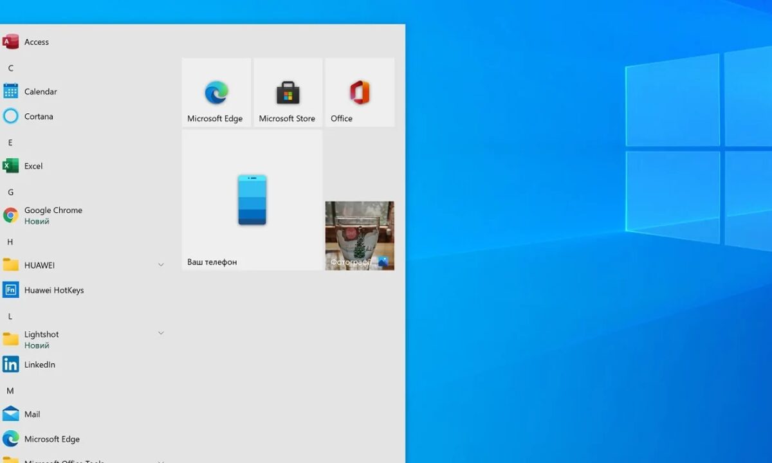
Task: Open the Microsoft Store tile
Action: 288,92
